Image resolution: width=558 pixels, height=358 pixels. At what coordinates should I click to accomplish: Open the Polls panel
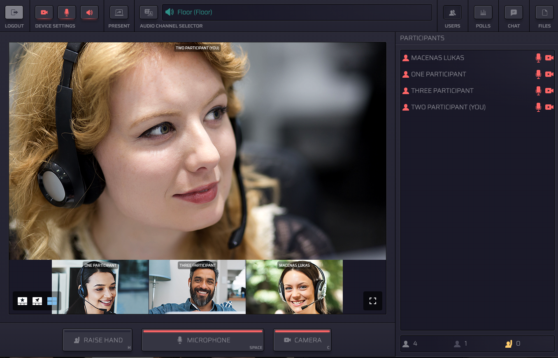483,12
